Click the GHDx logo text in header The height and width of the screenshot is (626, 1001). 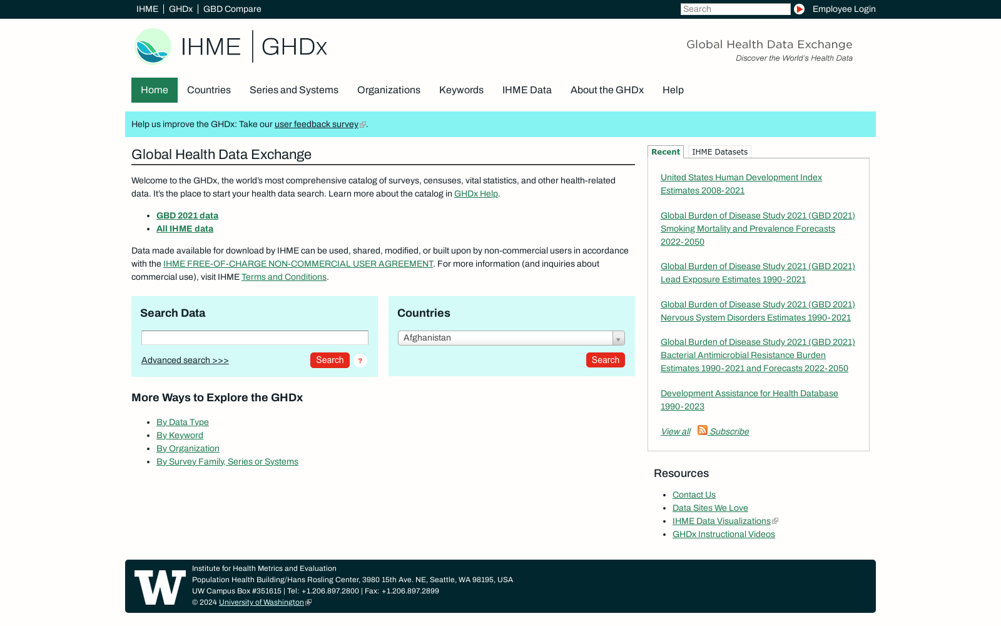pos(294,46)
